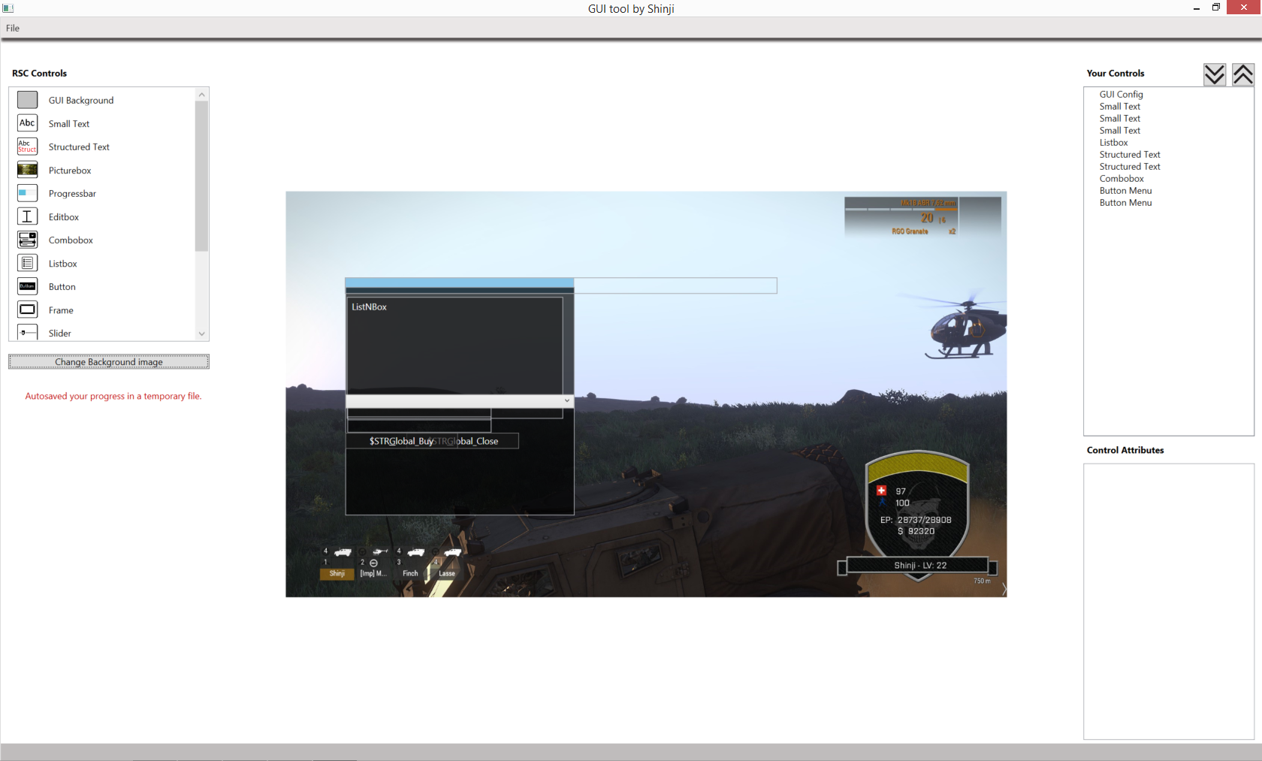Click GUI Background label in RSC Controls

[81, 100]
